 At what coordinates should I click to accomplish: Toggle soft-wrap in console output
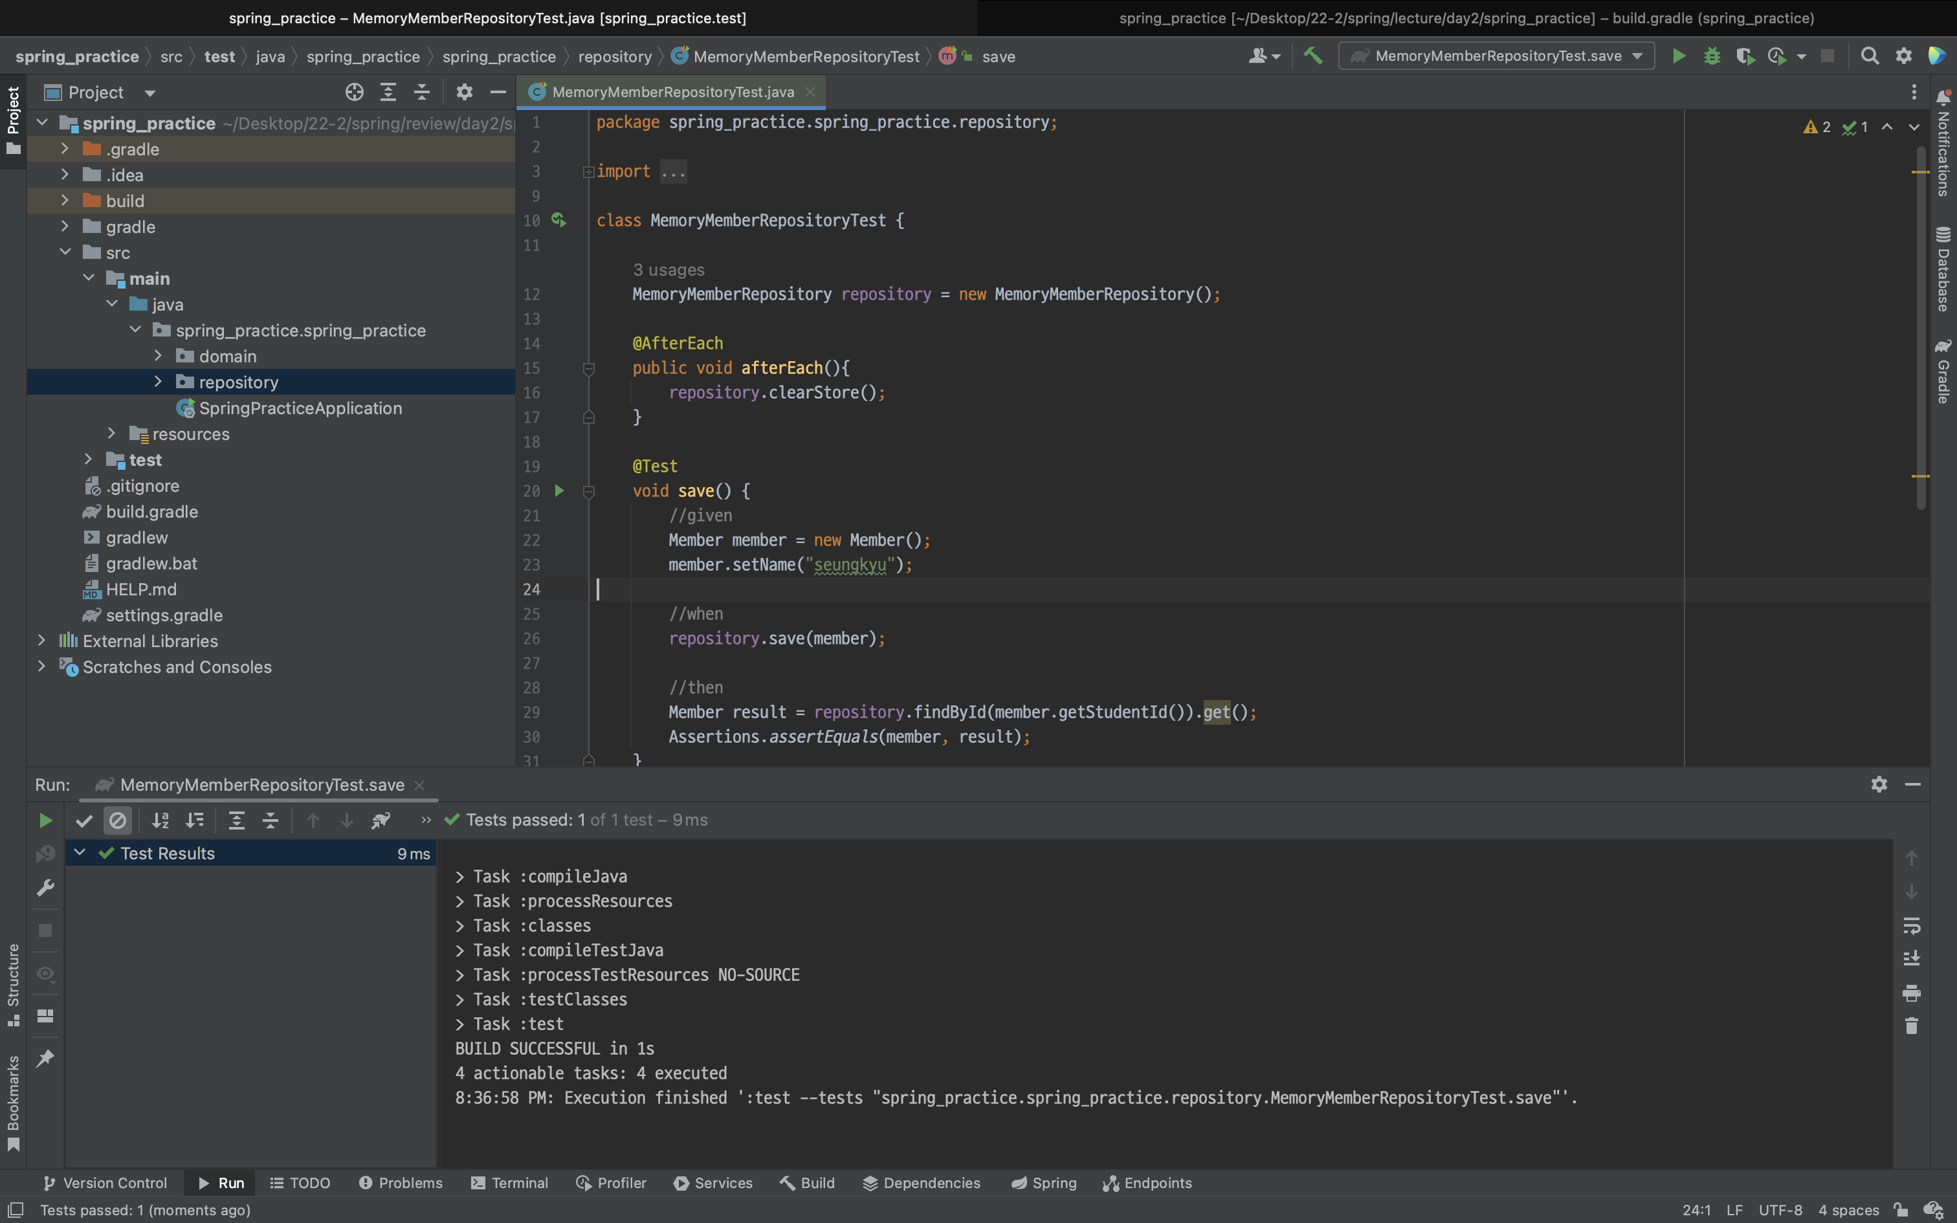1911,925
